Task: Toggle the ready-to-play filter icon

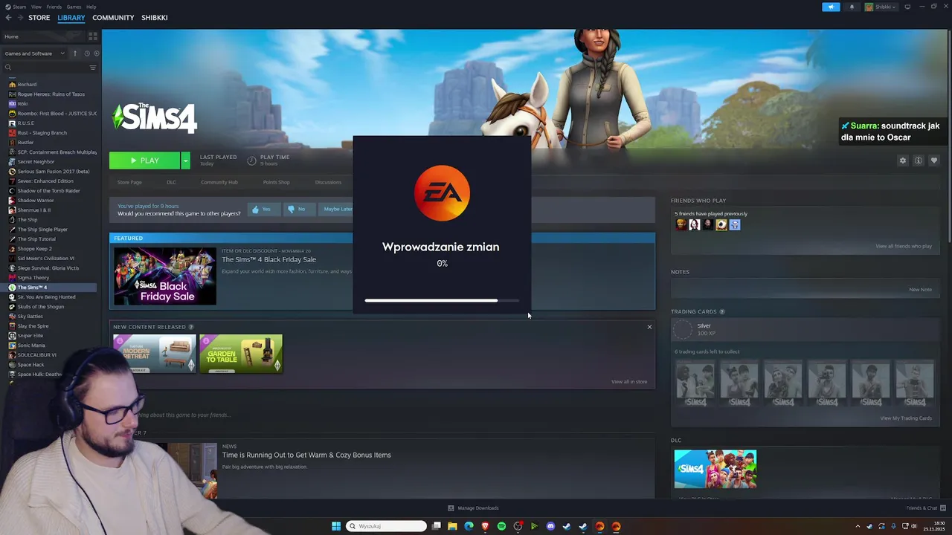Action: [96, 53]
